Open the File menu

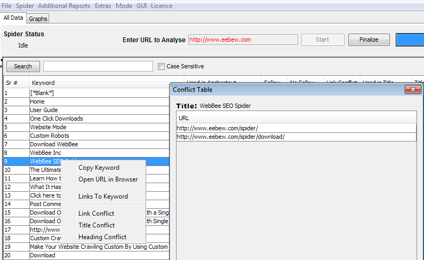(x=6, y=6)
